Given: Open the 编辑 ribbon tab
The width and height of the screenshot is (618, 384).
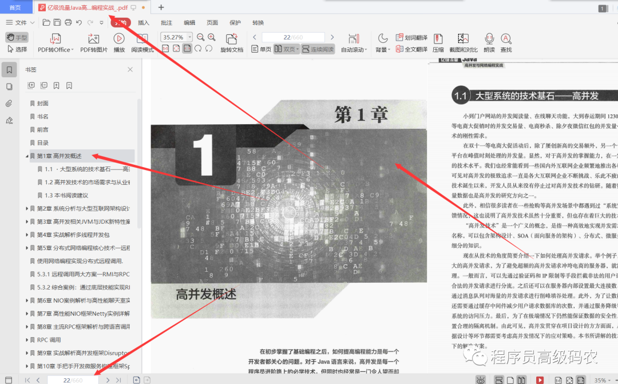Looking at the screenshot, I should pos(189,22).
